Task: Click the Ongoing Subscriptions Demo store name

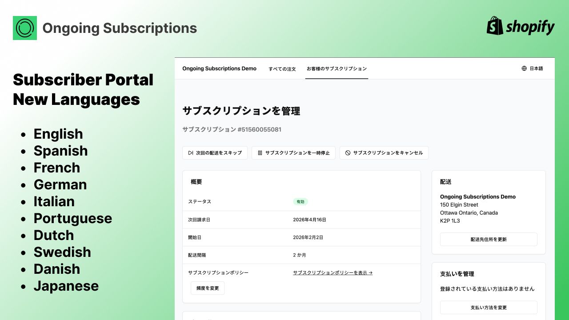Action: [x=220, y=68]
